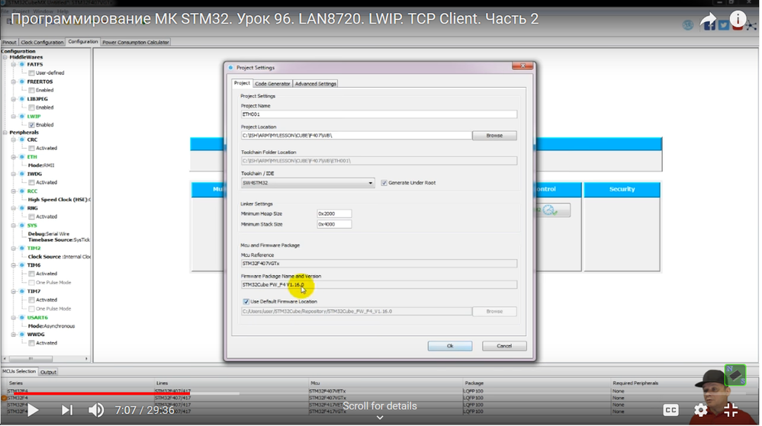Activate TIM6 checkbox
The image size is (762, 426).
pyautogui.click(x=31, y=274)
